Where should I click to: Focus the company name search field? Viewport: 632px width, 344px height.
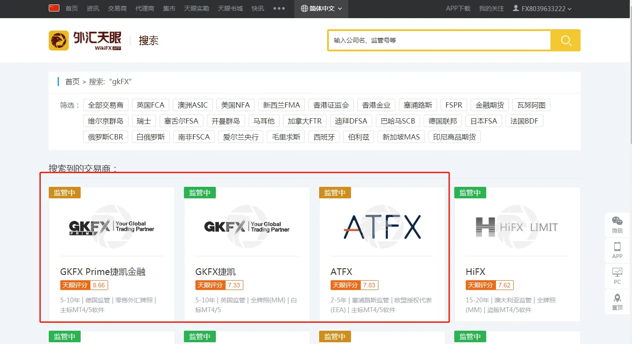pyautogui.click(x=439, y=40)
